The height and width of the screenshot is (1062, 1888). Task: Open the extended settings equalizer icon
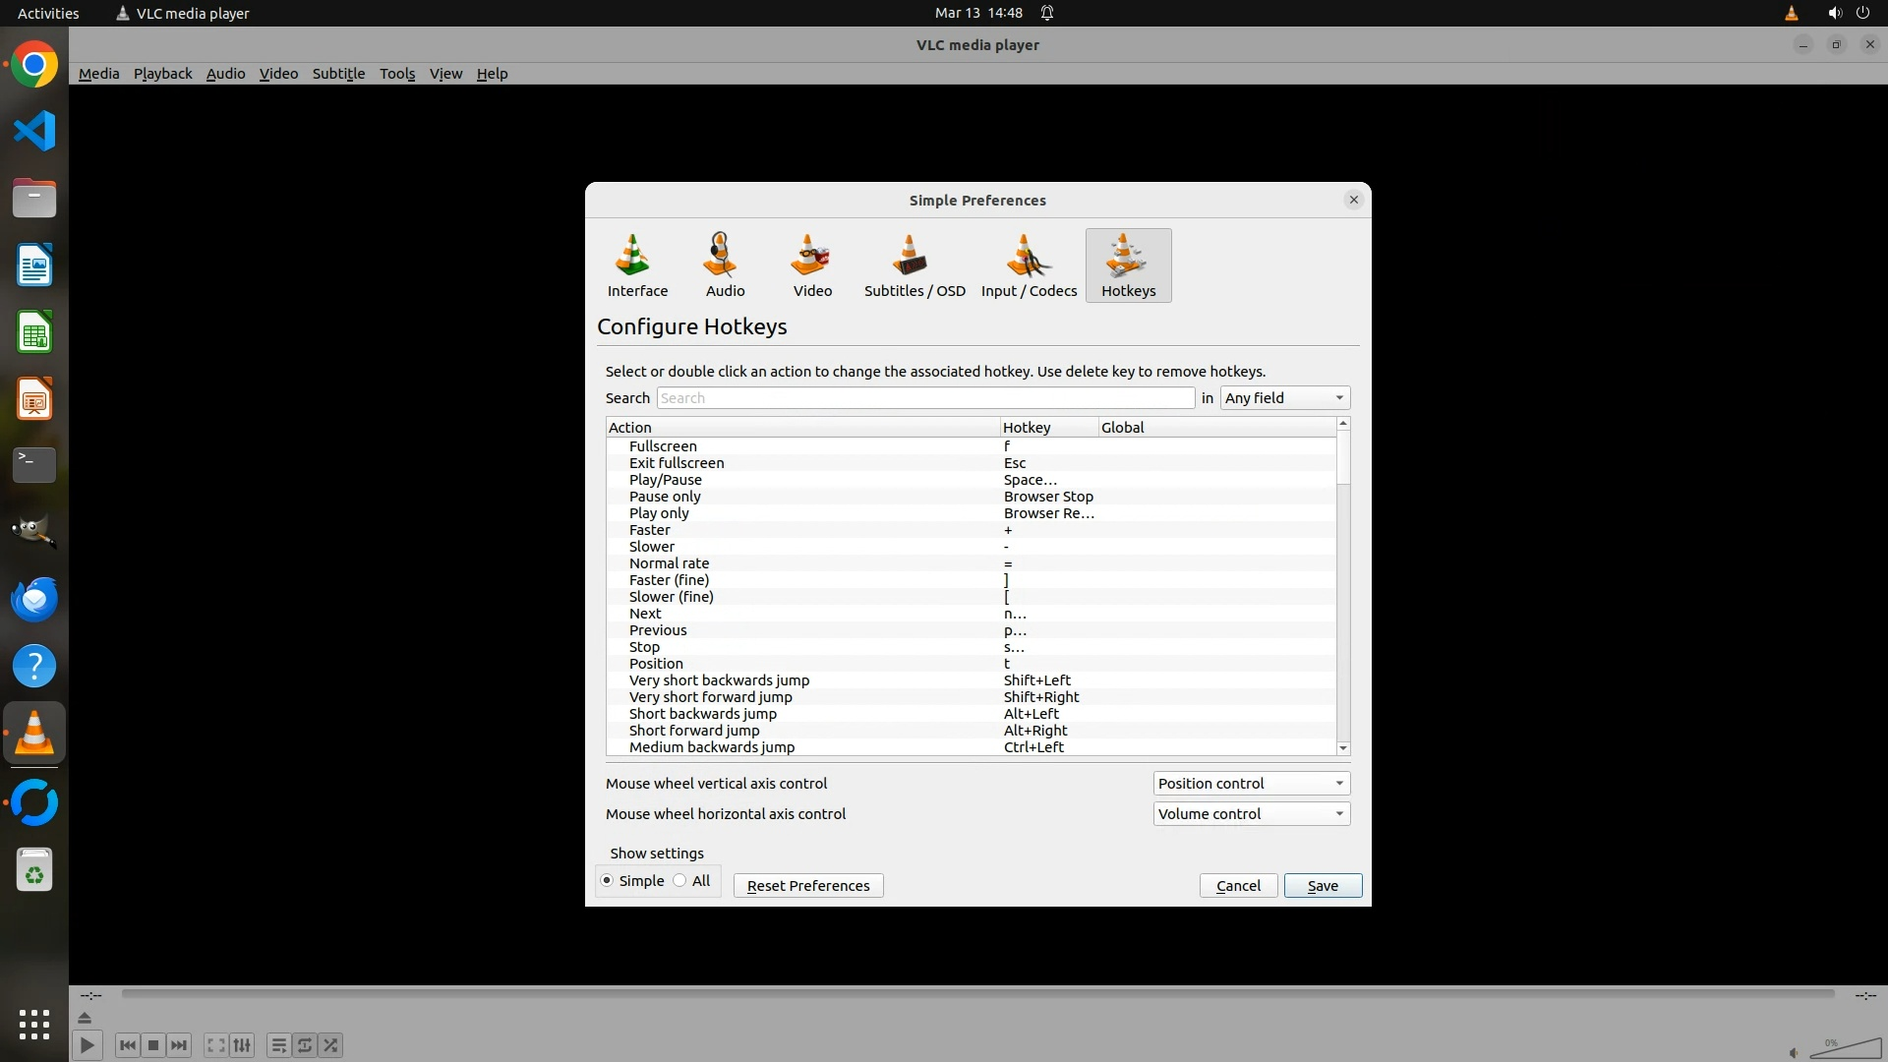pyautogui.click(x=242, y=1045)
